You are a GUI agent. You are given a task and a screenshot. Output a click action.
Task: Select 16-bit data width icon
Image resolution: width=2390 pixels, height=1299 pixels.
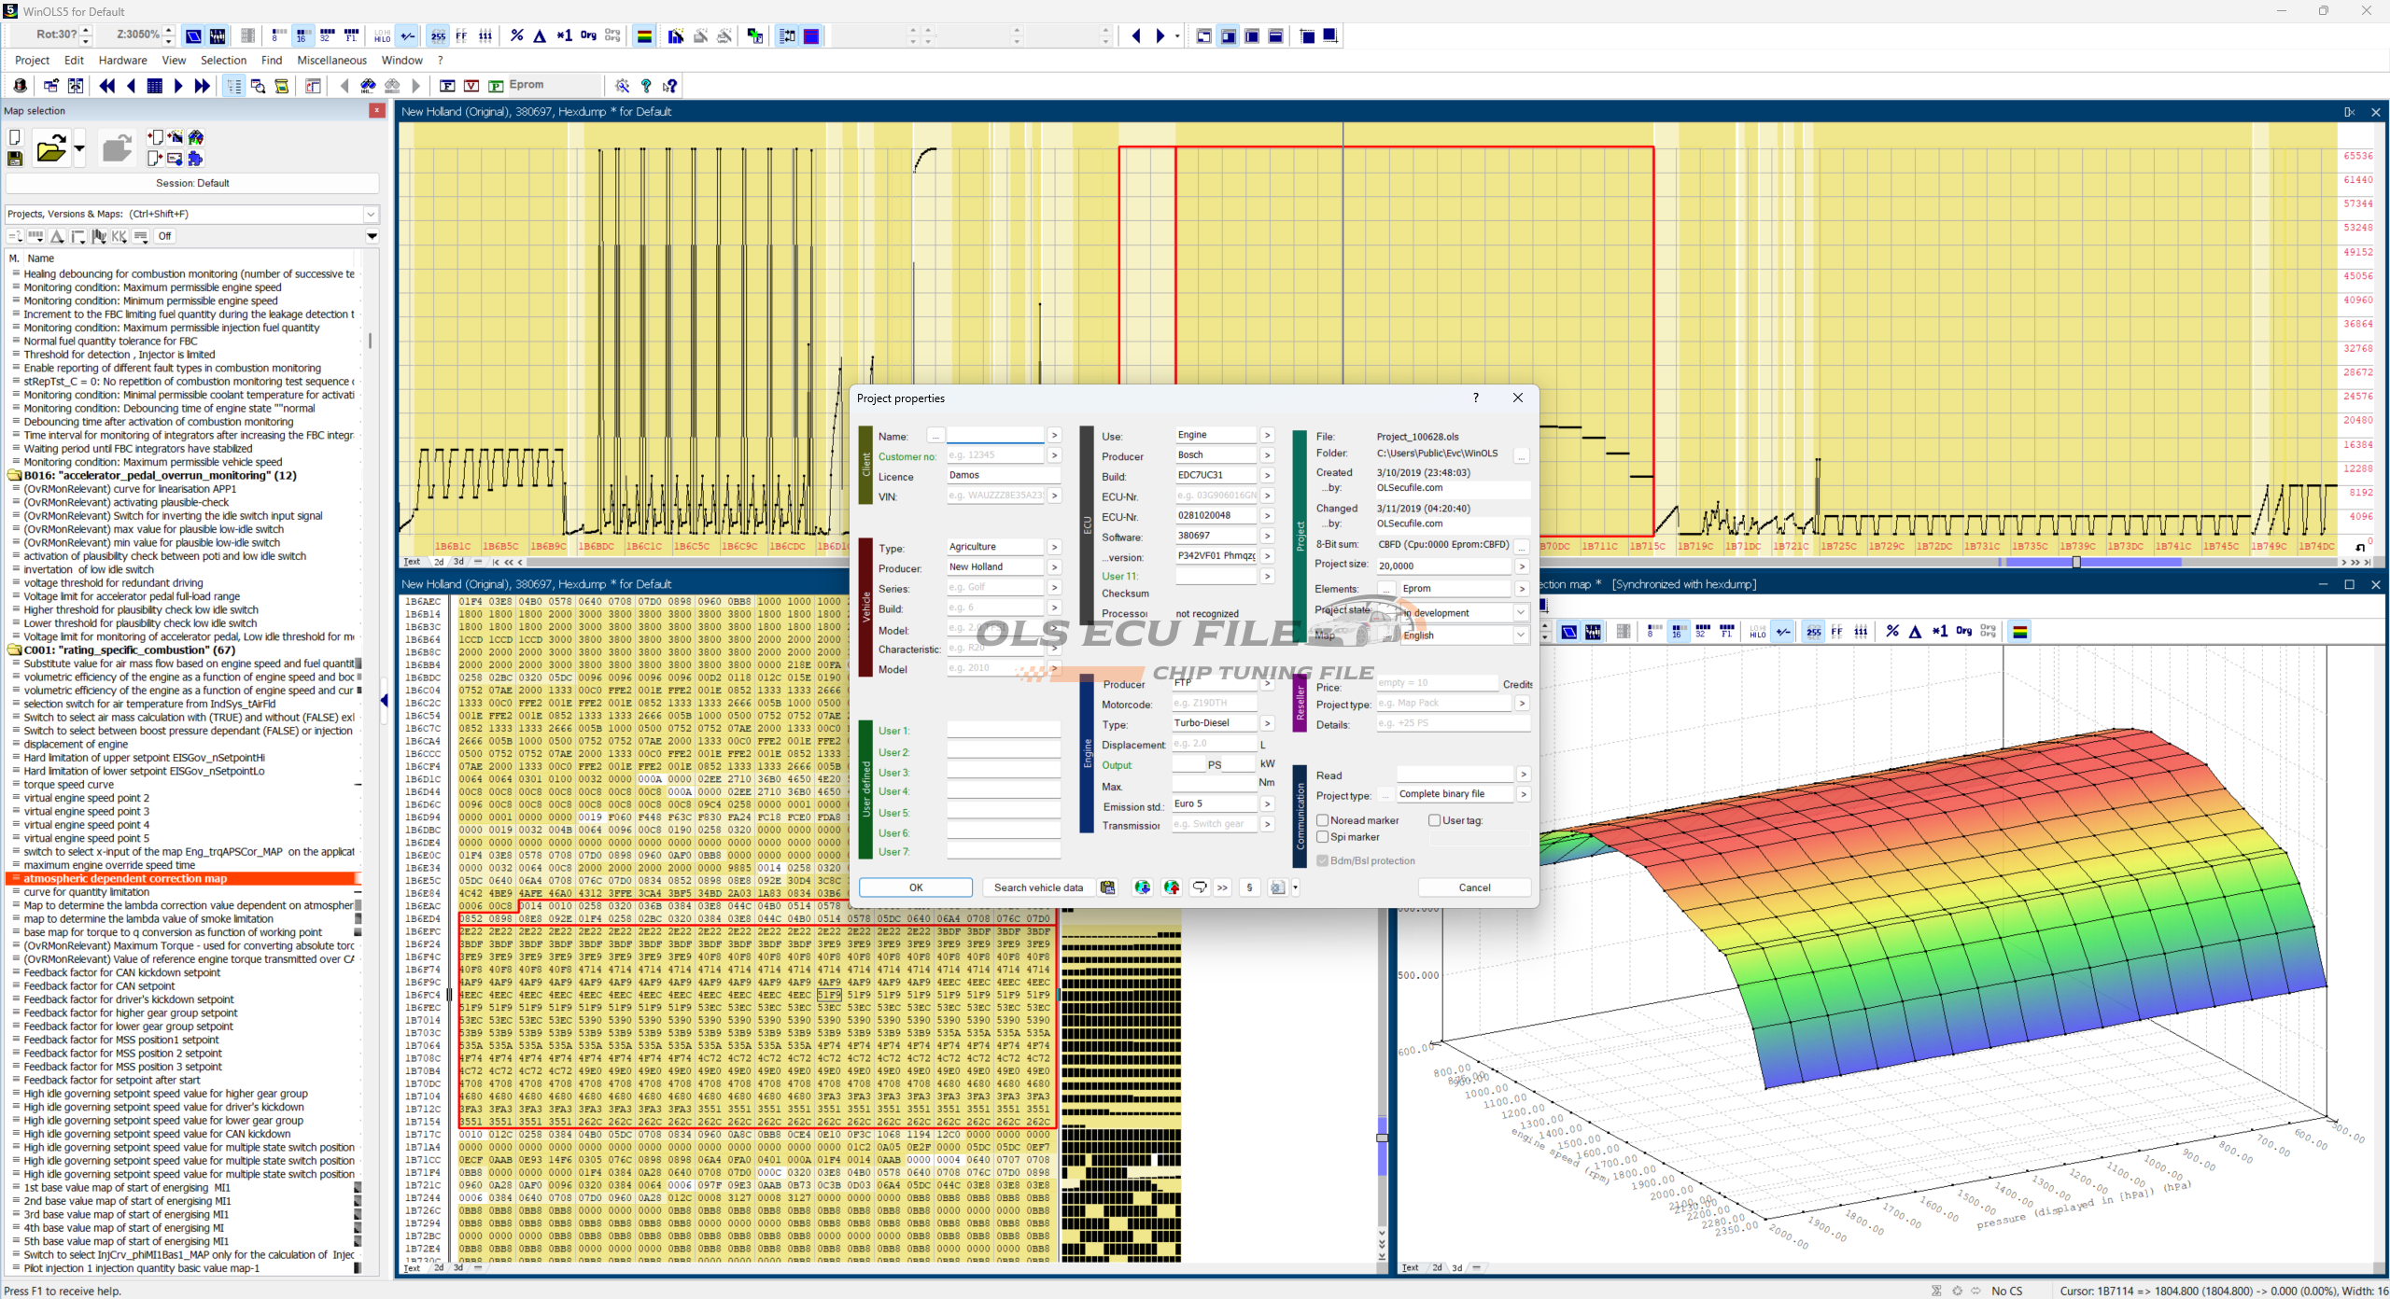tap(302, 36)
